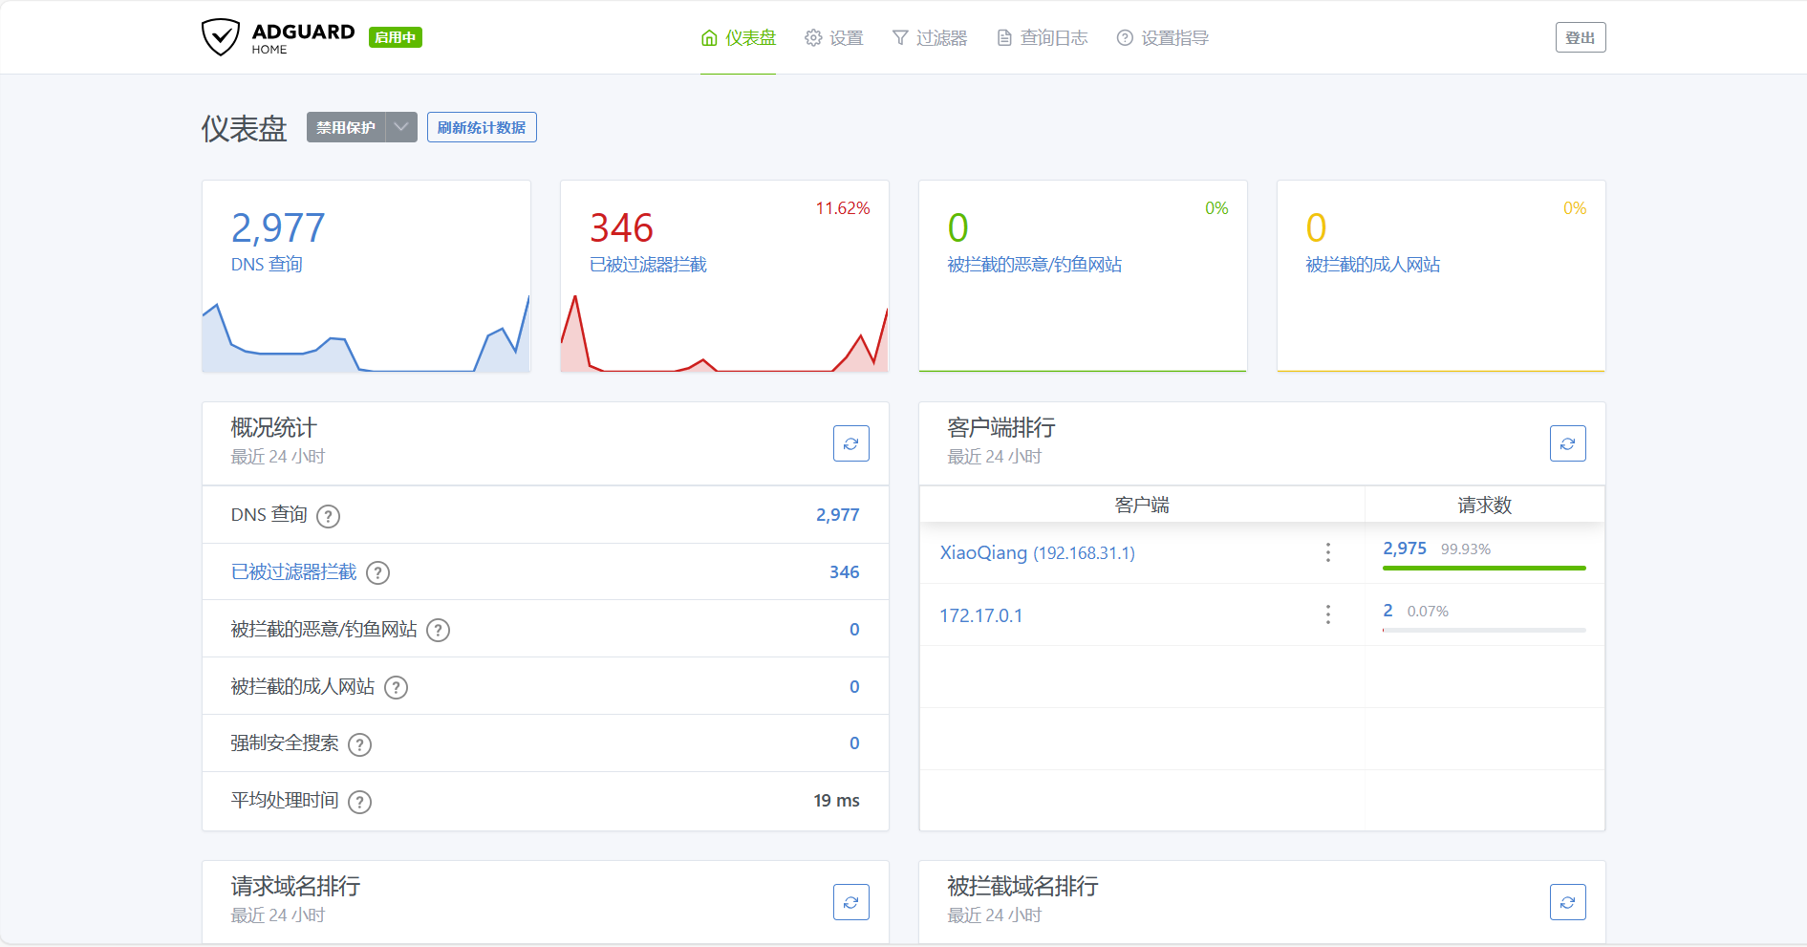Show help for 被拦截的成人网站 row
1807x947 pixels.
tap(397, 688)
